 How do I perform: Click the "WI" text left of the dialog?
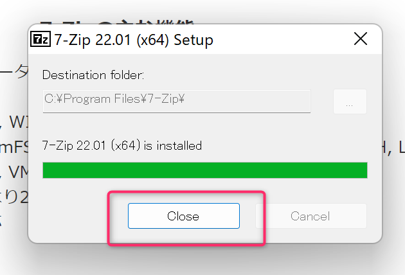coord(15,121)
